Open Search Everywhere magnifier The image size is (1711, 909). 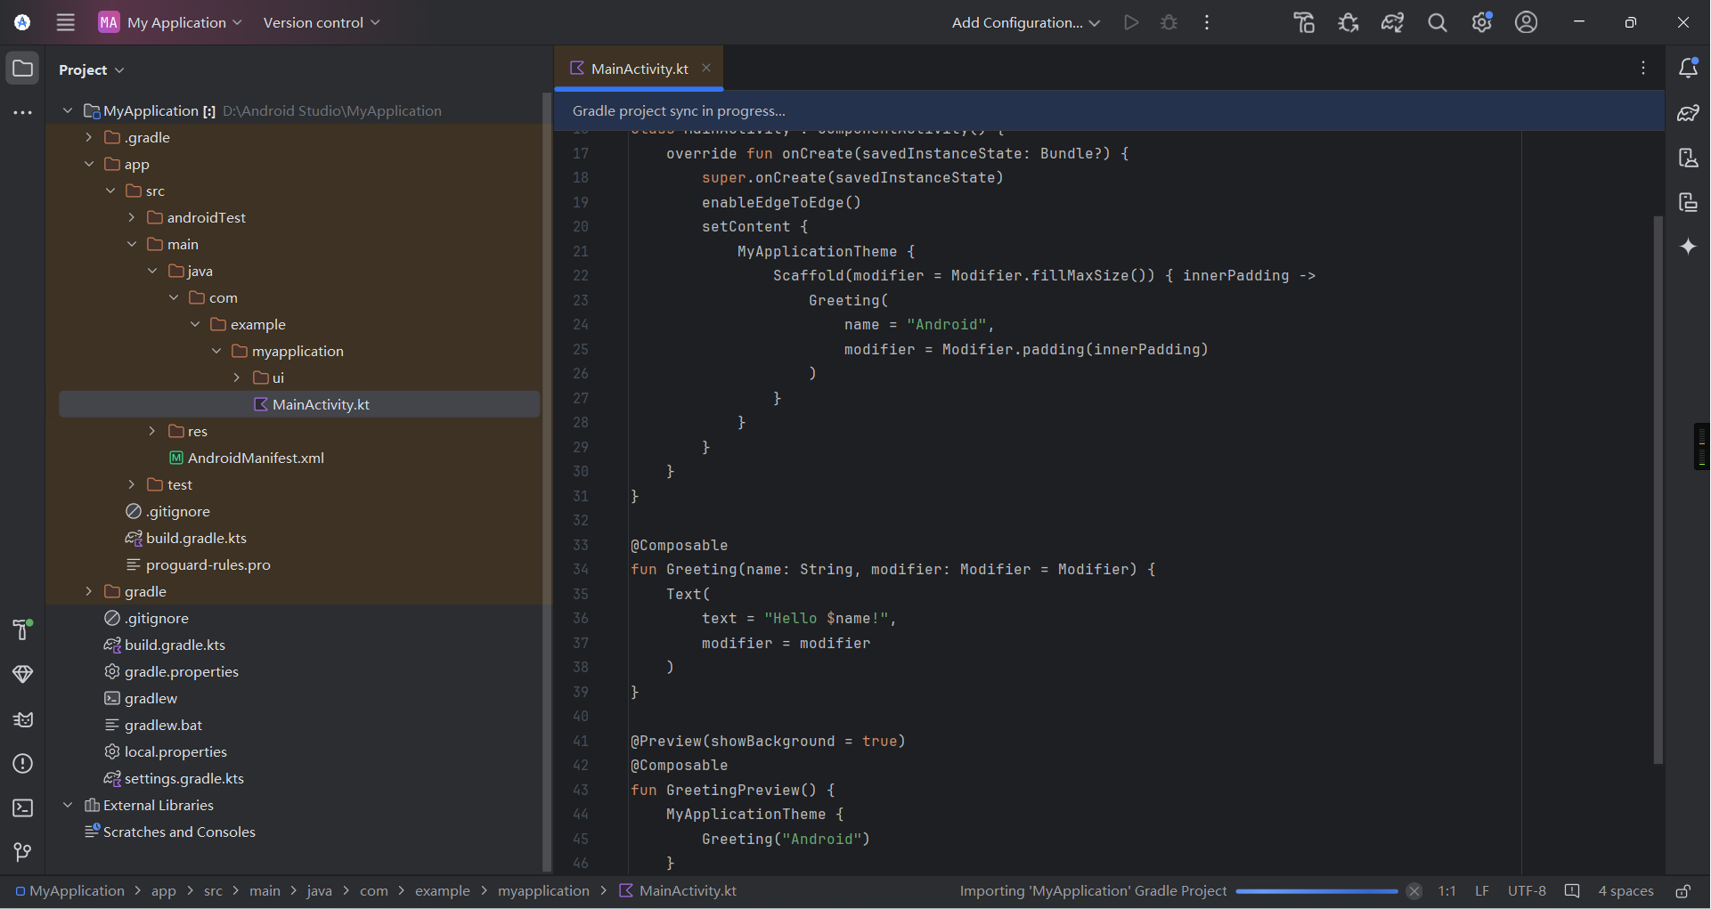tap(1438, 22)
